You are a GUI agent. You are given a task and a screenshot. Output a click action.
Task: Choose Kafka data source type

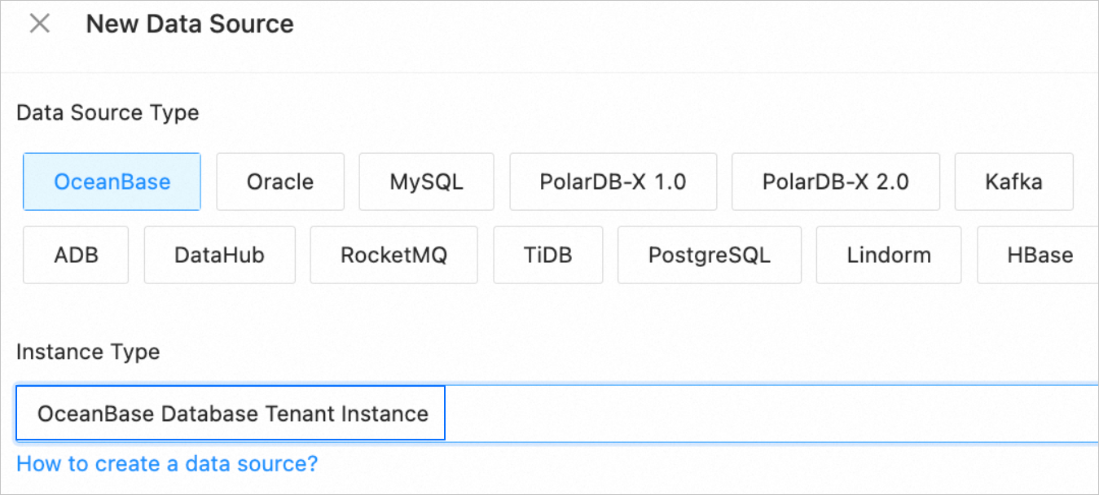tap(1013, 182)
